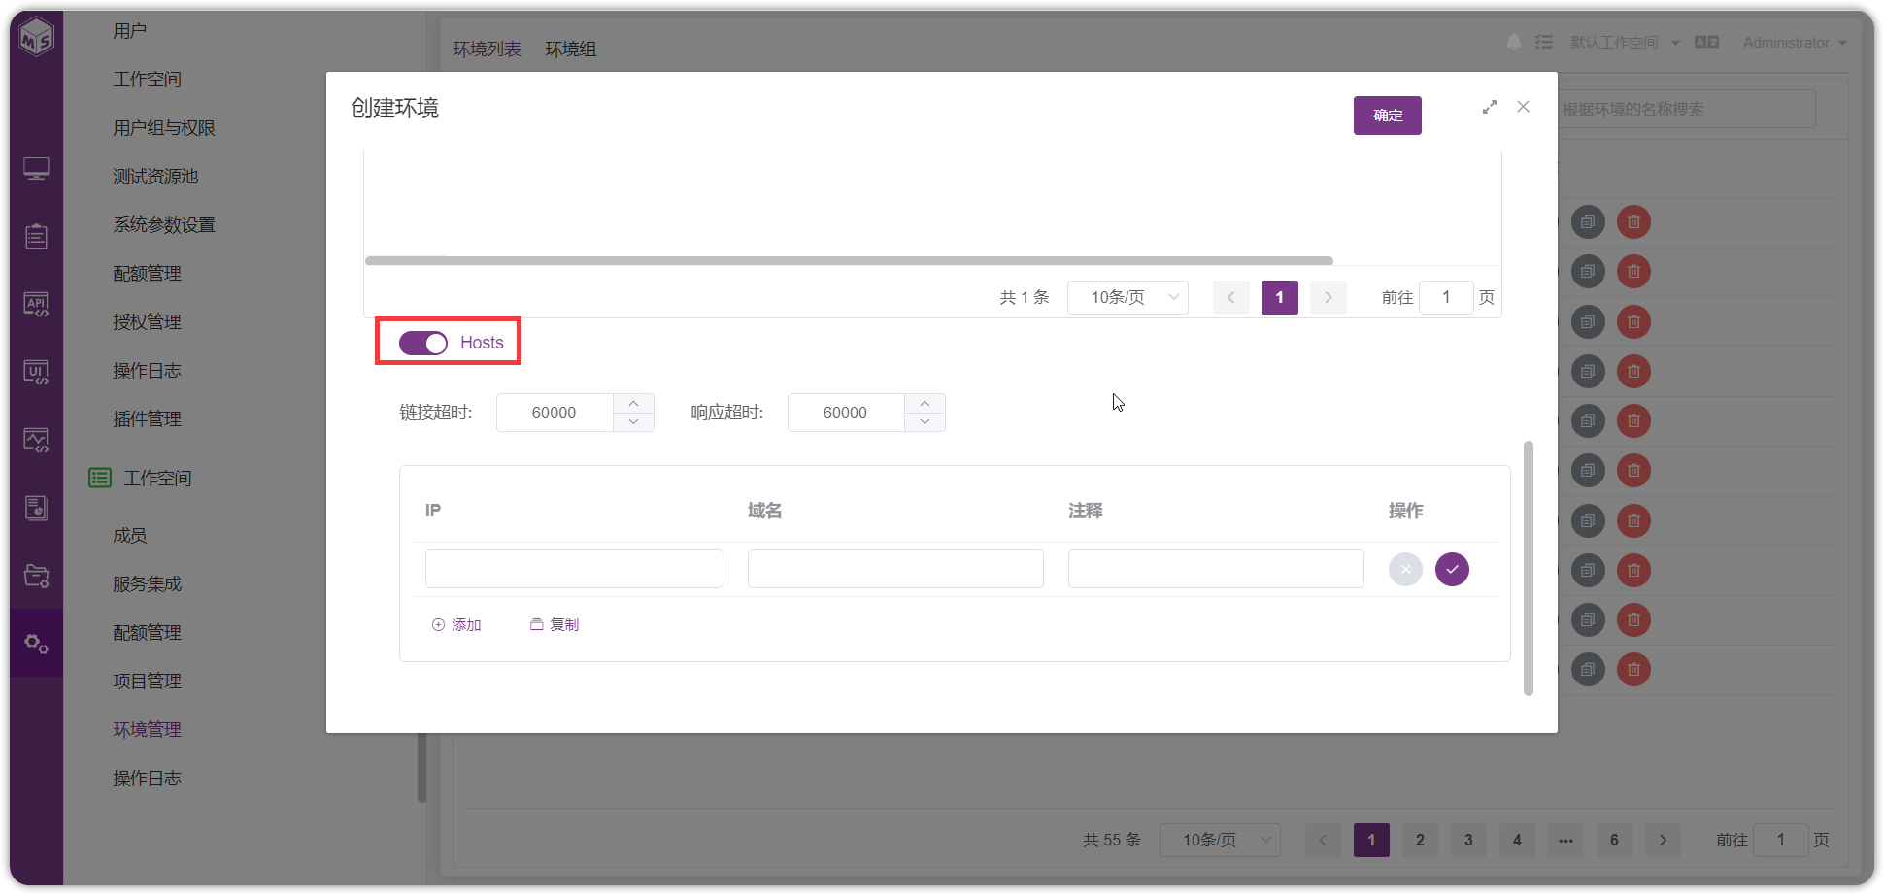Viewport: 1884px width, 895px height.
Task: Open the performance testing chart icon in left rail
Action: pyautogui.click(x=36, y=440)
